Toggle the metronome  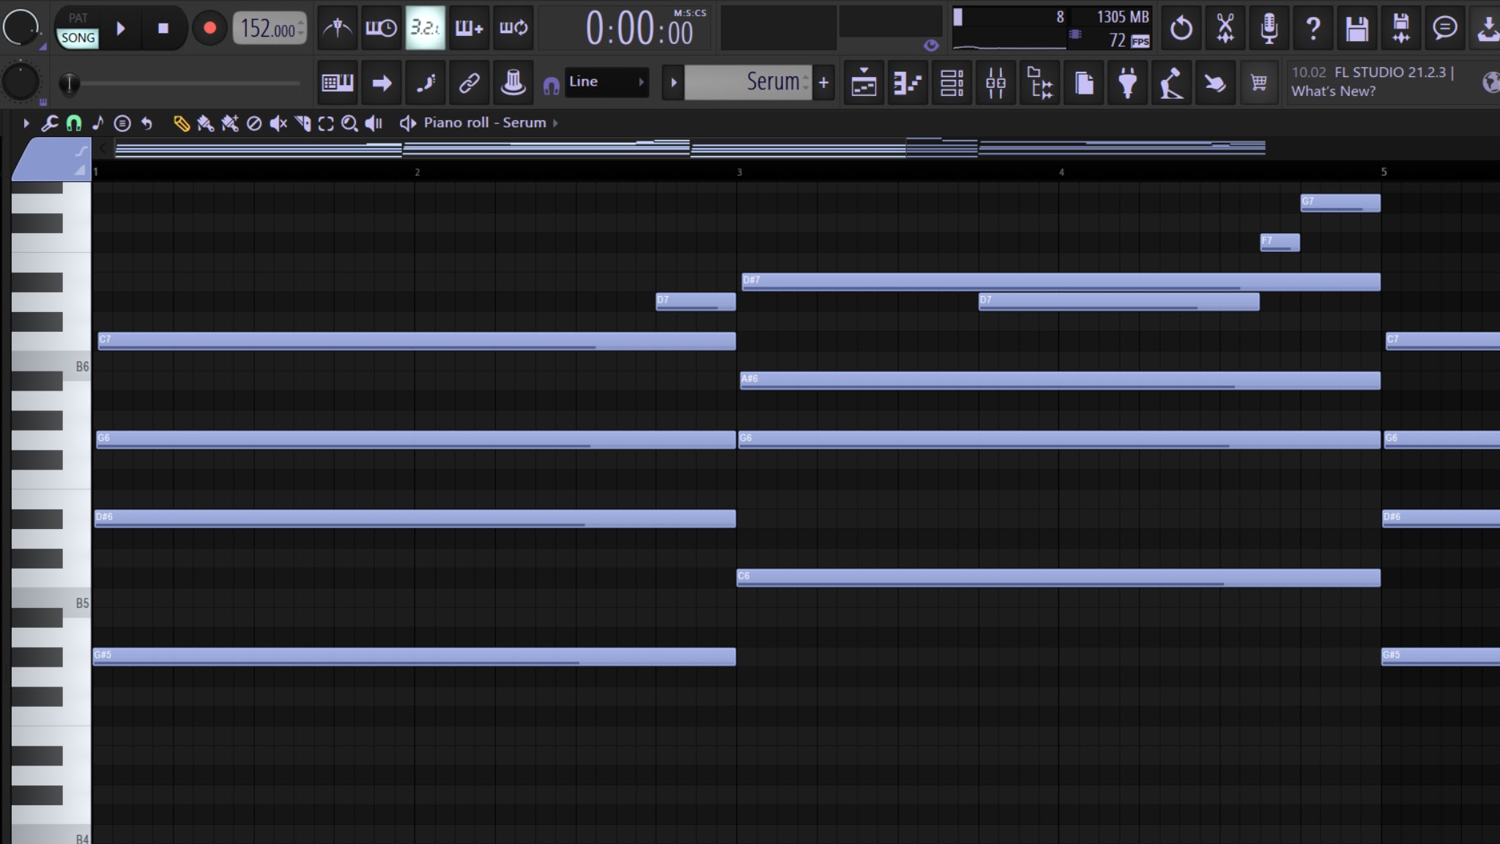click(x=337, y=29)
